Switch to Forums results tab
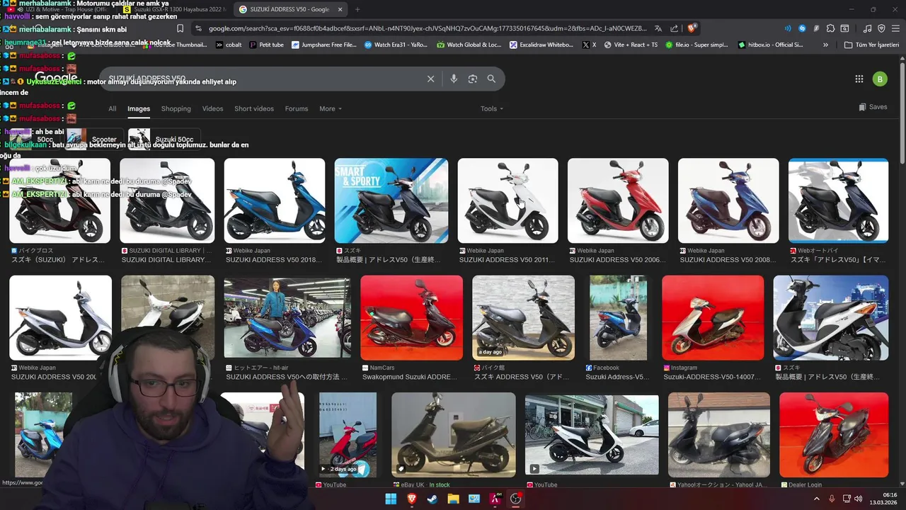 (297, 108)
